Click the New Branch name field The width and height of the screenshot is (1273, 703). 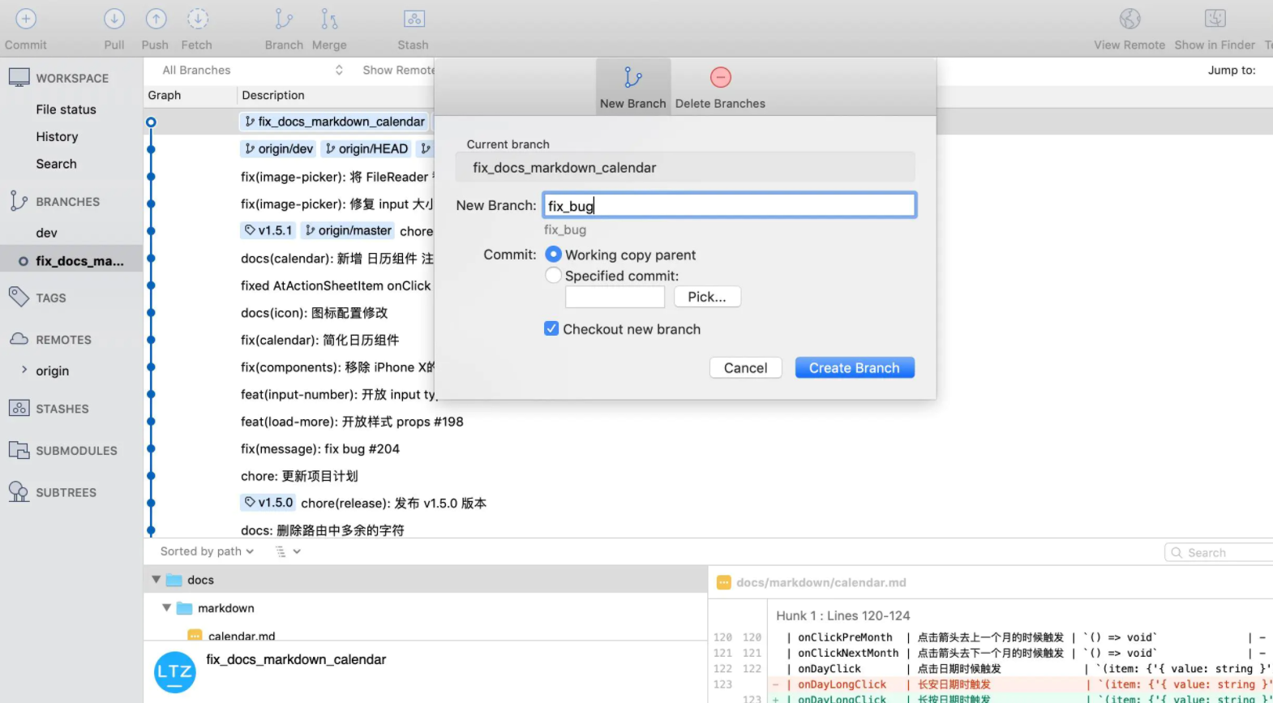pos(730,205)
